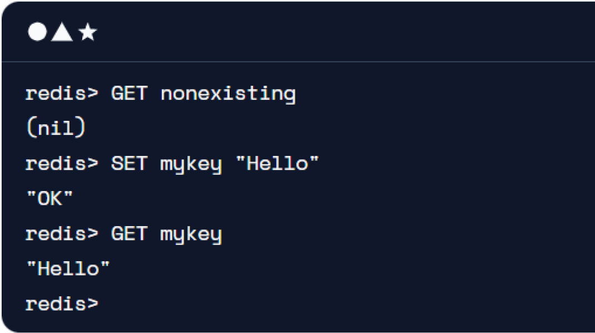The height and width of the screenshot is (333, 595).
Task: Select the GET keyword before mykey
Action: click(129, 234)
